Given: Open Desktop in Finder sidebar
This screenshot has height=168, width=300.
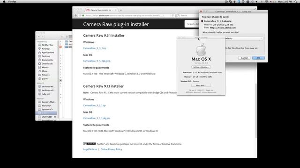Looking at the screenshot, I should point(46,56).
